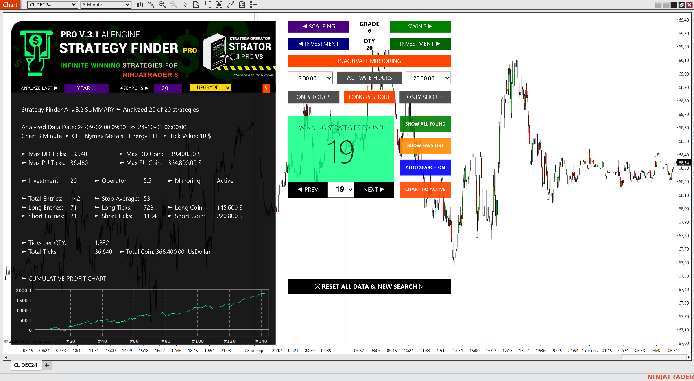The height and width of the screenshot is (381, 694).
Task: Click ANALYZE LAST label button
Action: (39, 88)
